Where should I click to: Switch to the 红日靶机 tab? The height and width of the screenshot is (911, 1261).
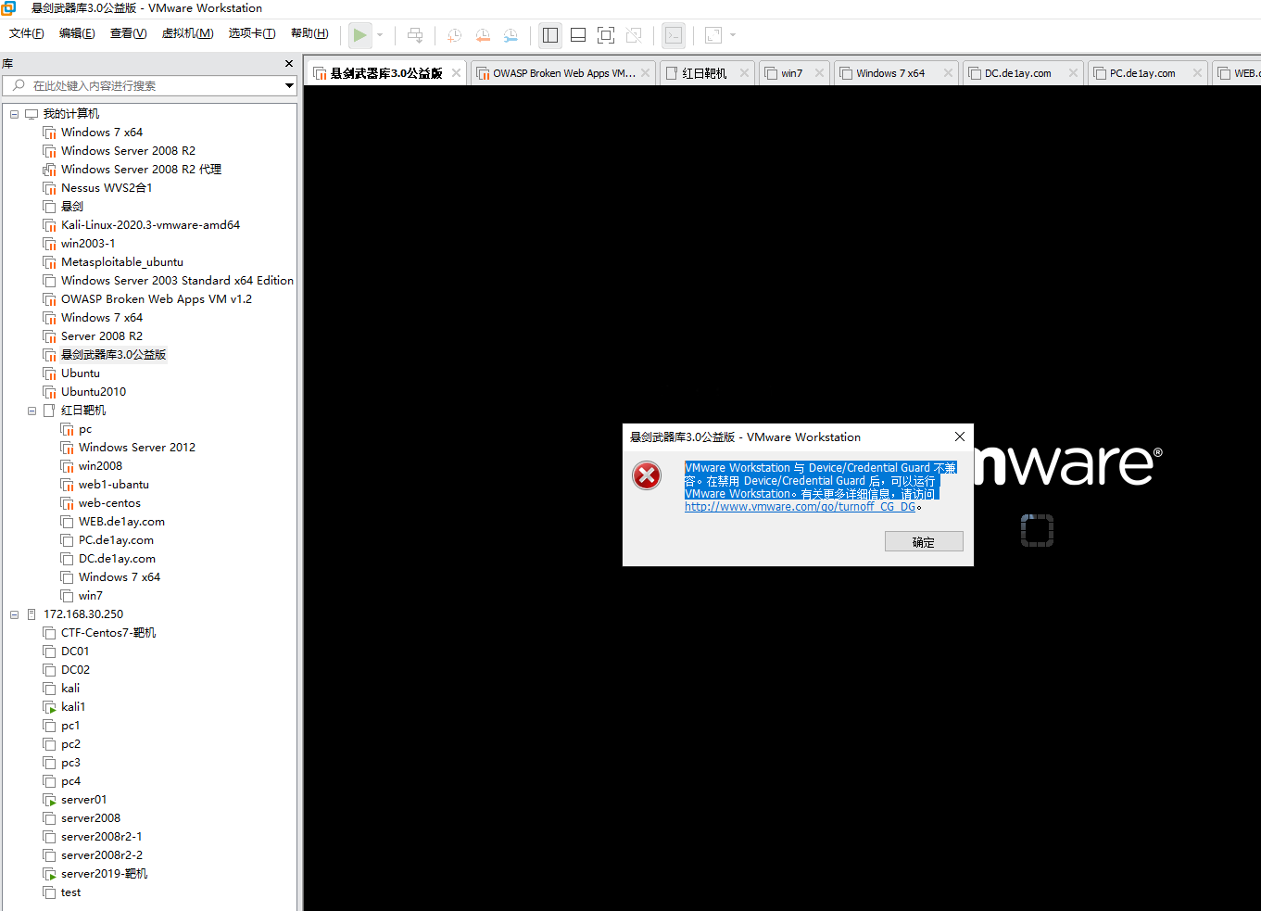[x=706, y=73]
